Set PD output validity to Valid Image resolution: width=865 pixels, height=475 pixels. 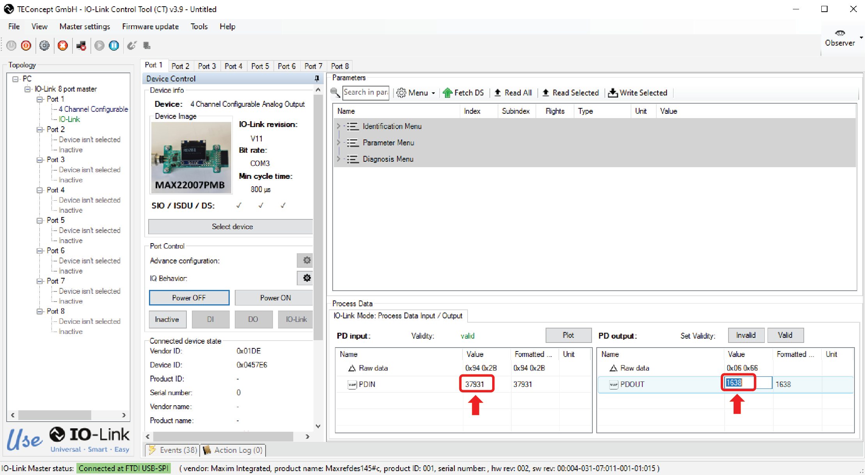pyautogui.click(x=785, y=335)
